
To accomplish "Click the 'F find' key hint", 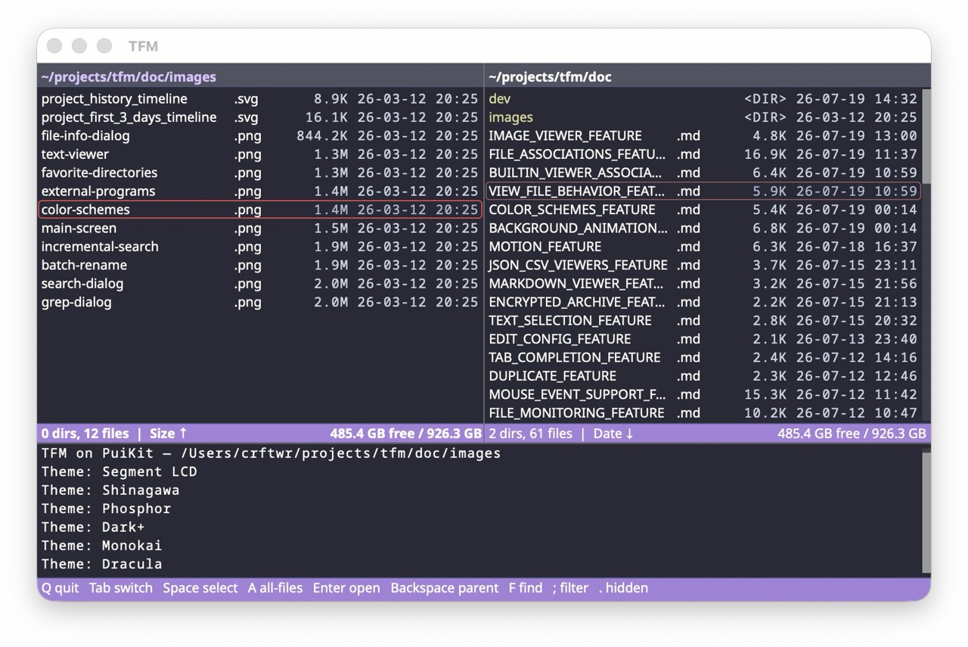I will click(x=526, y=588).
